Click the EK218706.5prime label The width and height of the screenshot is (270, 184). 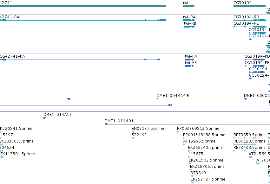[x=207, y=167]
